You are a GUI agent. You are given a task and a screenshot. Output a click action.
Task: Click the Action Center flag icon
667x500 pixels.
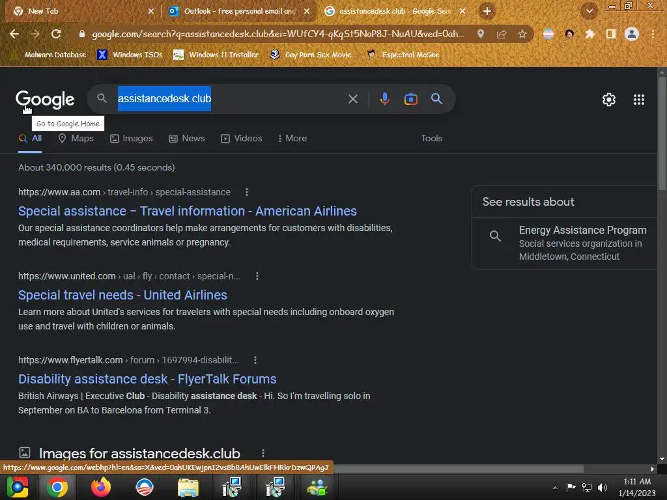pyautogui.click(x=571, y=487)
